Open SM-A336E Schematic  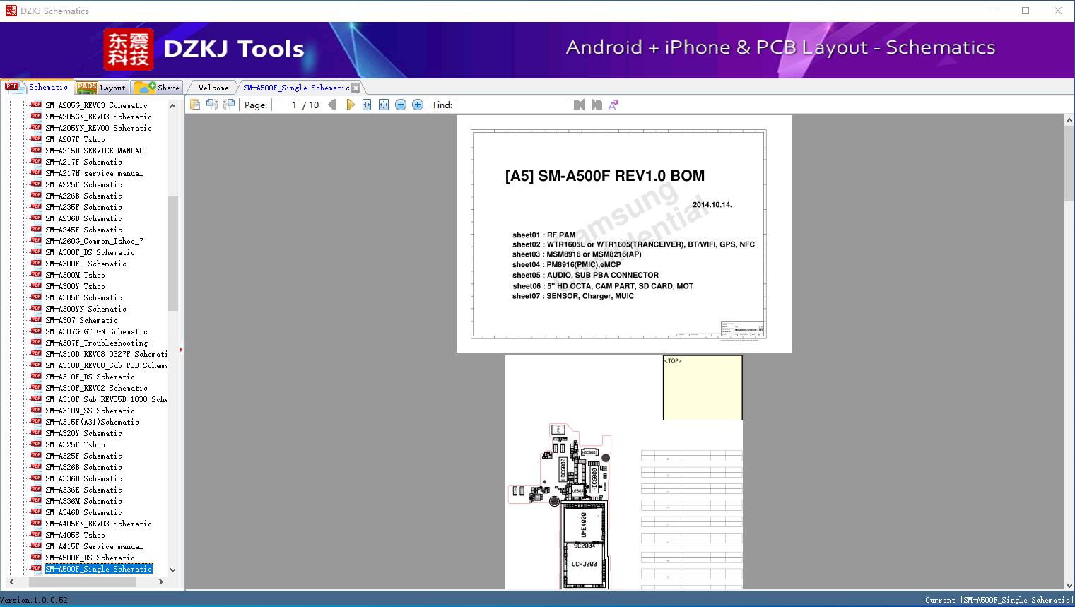83,490
